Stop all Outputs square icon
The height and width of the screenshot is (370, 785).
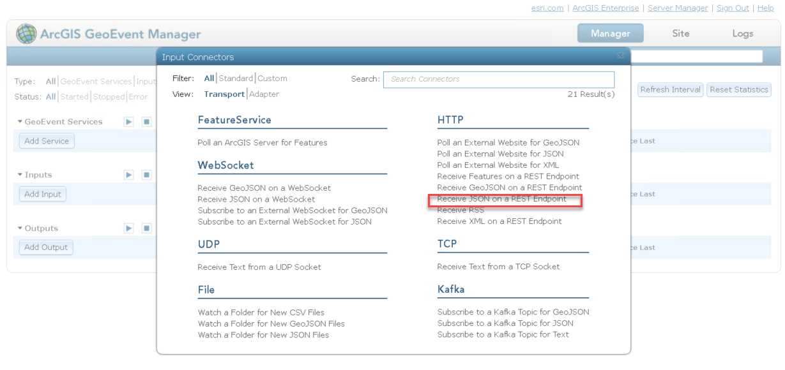(x=146, y=228)
